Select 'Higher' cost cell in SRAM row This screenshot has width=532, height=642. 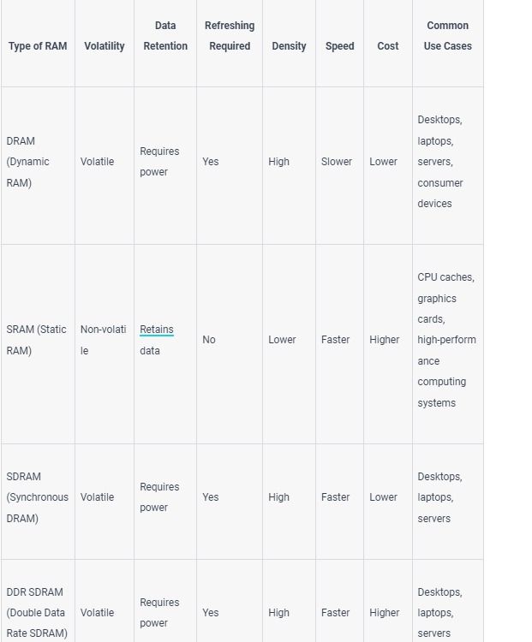coord(384,340)
